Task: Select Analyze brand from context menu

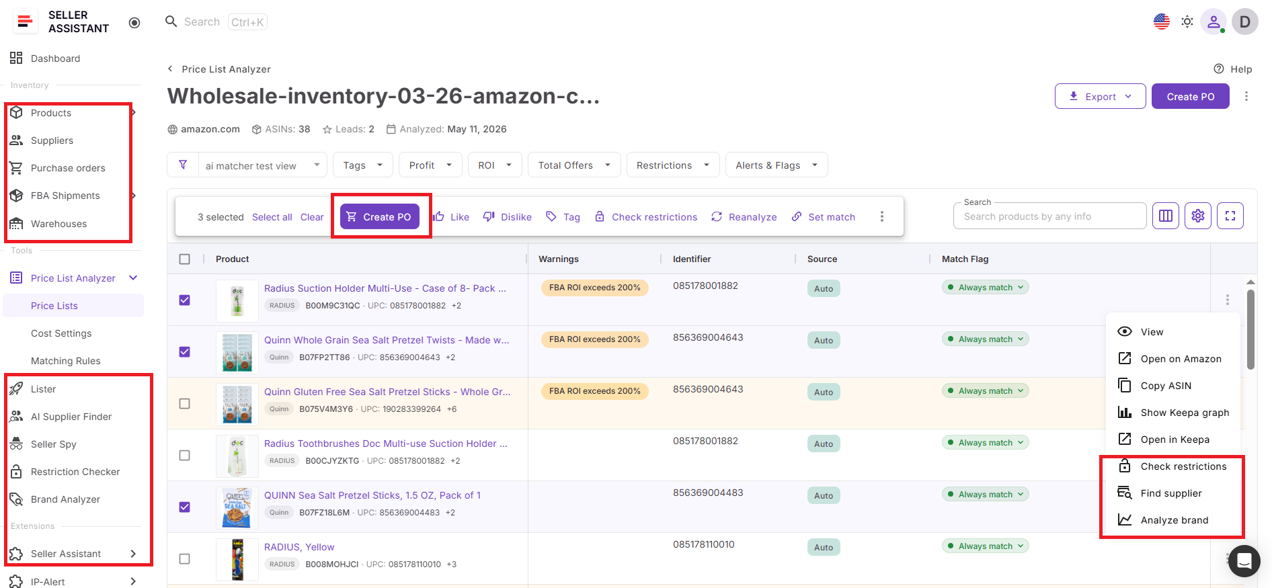Action: pos(1173,520)
